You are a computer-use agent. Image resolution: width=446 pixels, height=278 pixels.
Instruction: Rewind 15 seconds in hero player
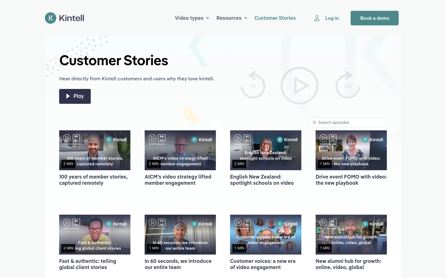(x=253, y=85)
